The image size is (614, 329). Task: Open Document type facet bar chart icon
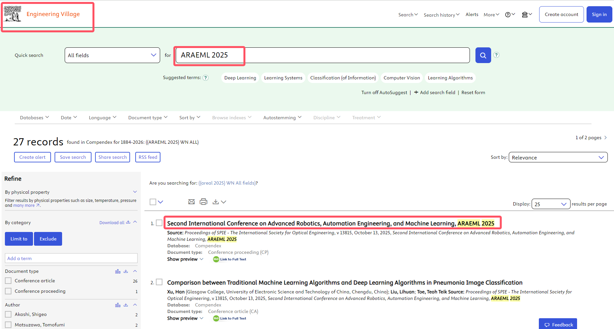(x=118, y=271)
